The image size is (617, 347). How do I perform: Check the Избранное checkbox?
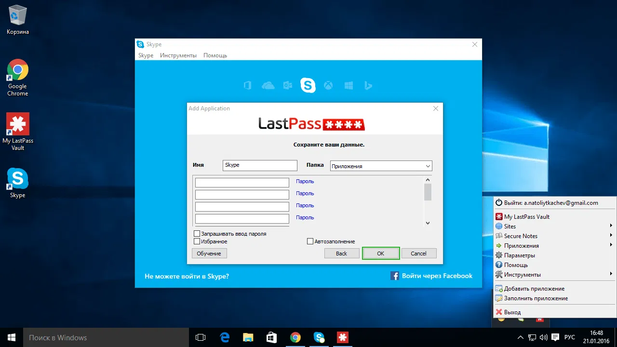point(197,241)
